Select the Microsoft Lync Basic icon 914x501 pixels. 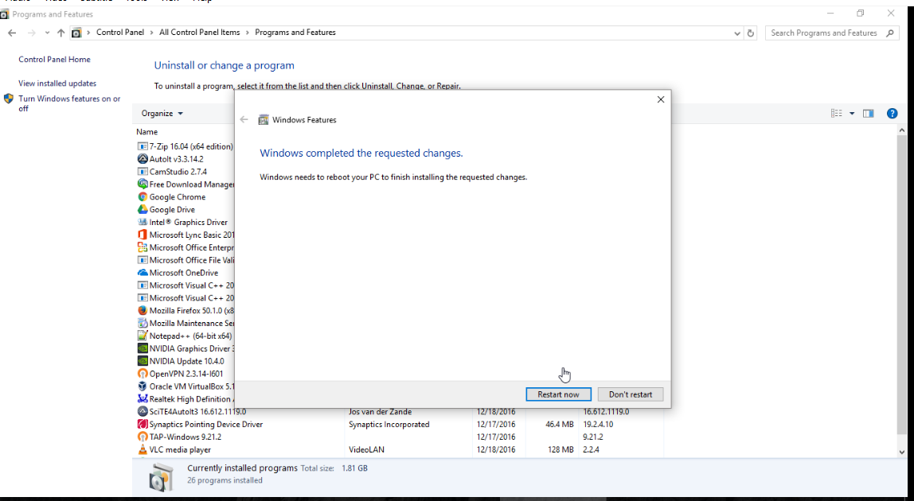tap(143, 235)
